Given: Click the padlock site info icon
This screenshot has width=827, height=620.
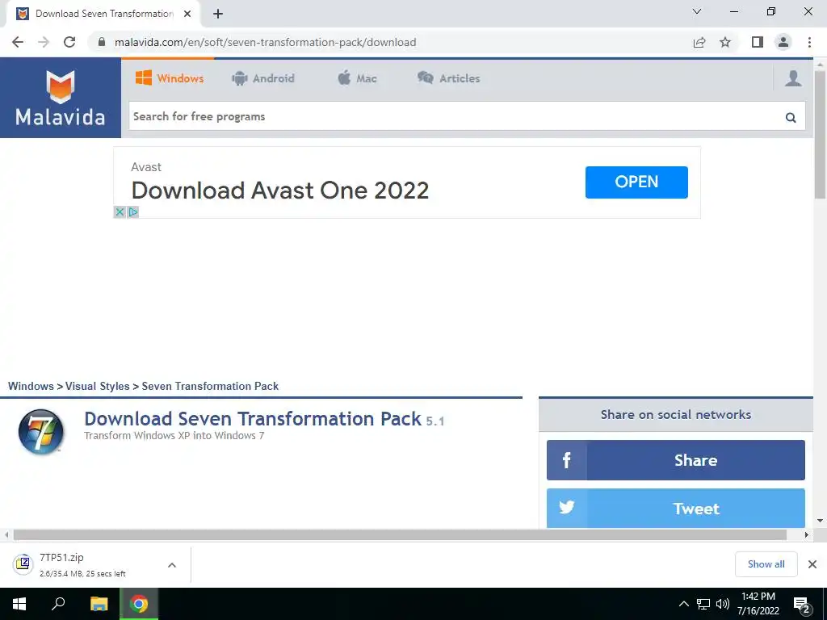Looking at the screenshot, I should click(102, 42).
